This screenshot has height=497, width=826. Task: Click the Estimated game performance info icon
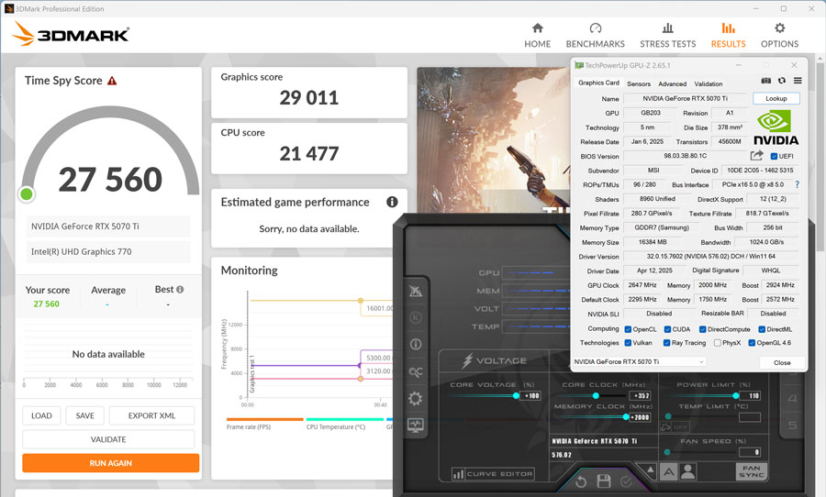tap(392, 202)
